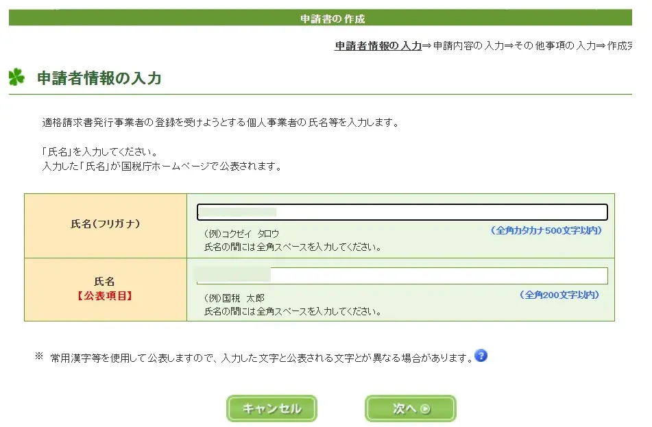Click the blue 全角200文字以内 hint

click(559, 295)
